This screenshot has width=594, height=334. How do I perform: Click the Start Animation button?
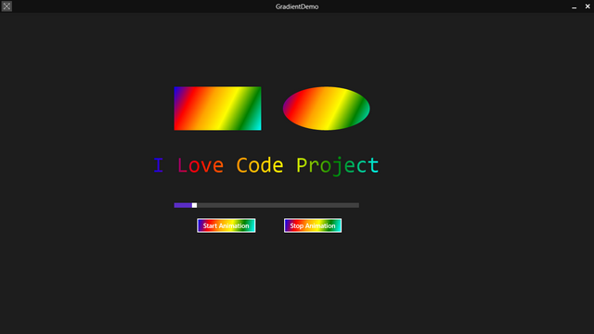coord(226,225)
